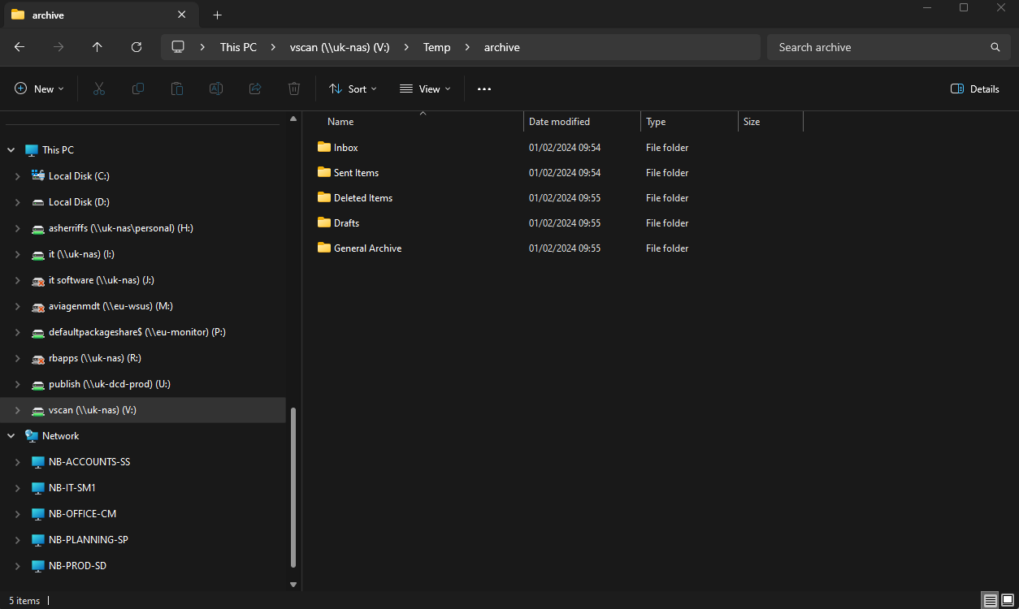1019x609 pixels.
Task: Open the View dropdown menu
Action: 425,89
